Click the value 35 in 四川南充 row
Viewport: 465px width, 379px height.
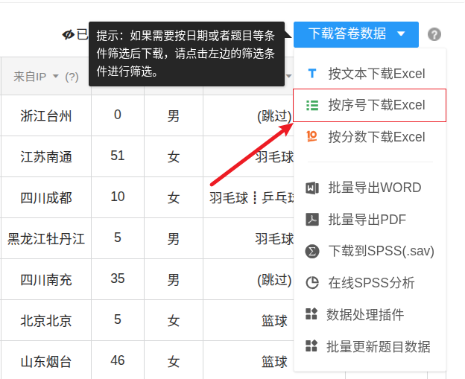click(118, 278)
